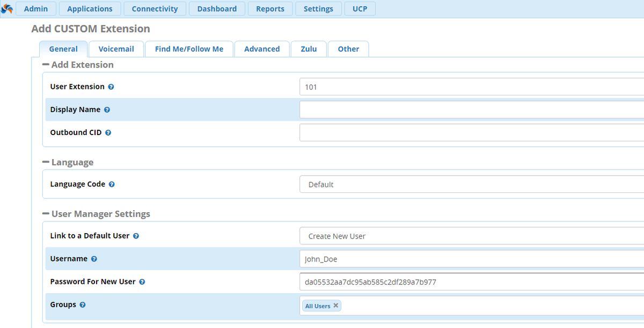Screen dimensions: 644x328
Task: Collapse the Language section
Action: tap(46, 162)
